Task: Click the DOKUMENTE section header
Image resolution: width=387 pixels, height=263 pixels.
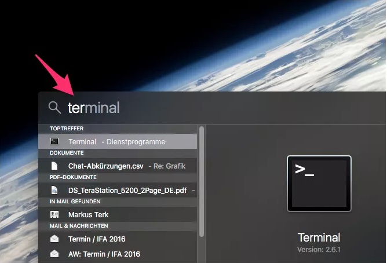Action: click(x=67, y=153)
